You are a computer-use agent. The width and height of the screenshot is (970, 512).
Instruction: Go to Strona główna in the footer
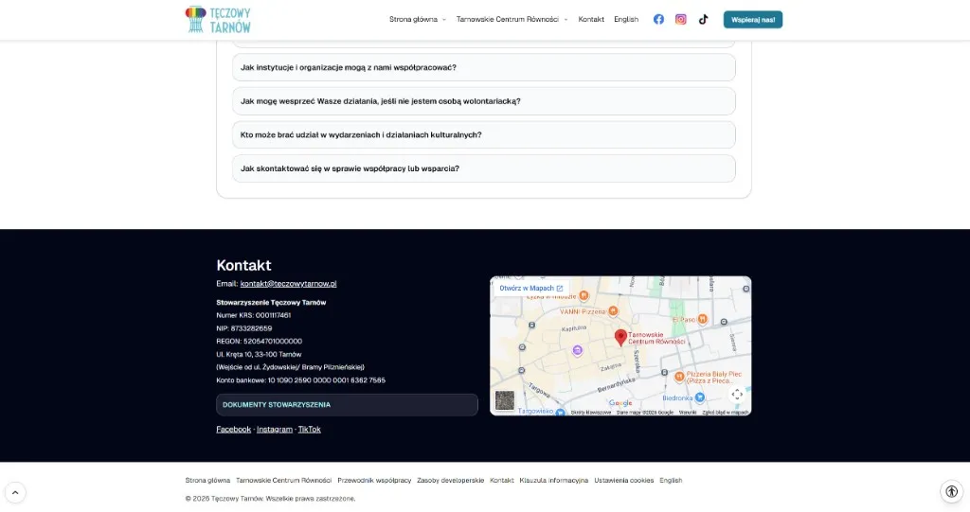pos(207,481)
